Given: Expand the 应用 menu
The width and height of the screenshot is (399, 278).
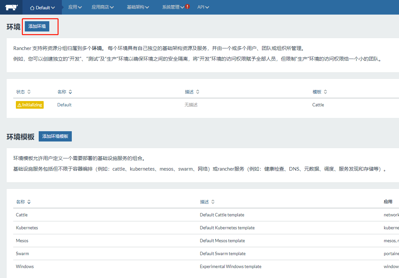Looking at the screenshot, I should click(75, 7).
